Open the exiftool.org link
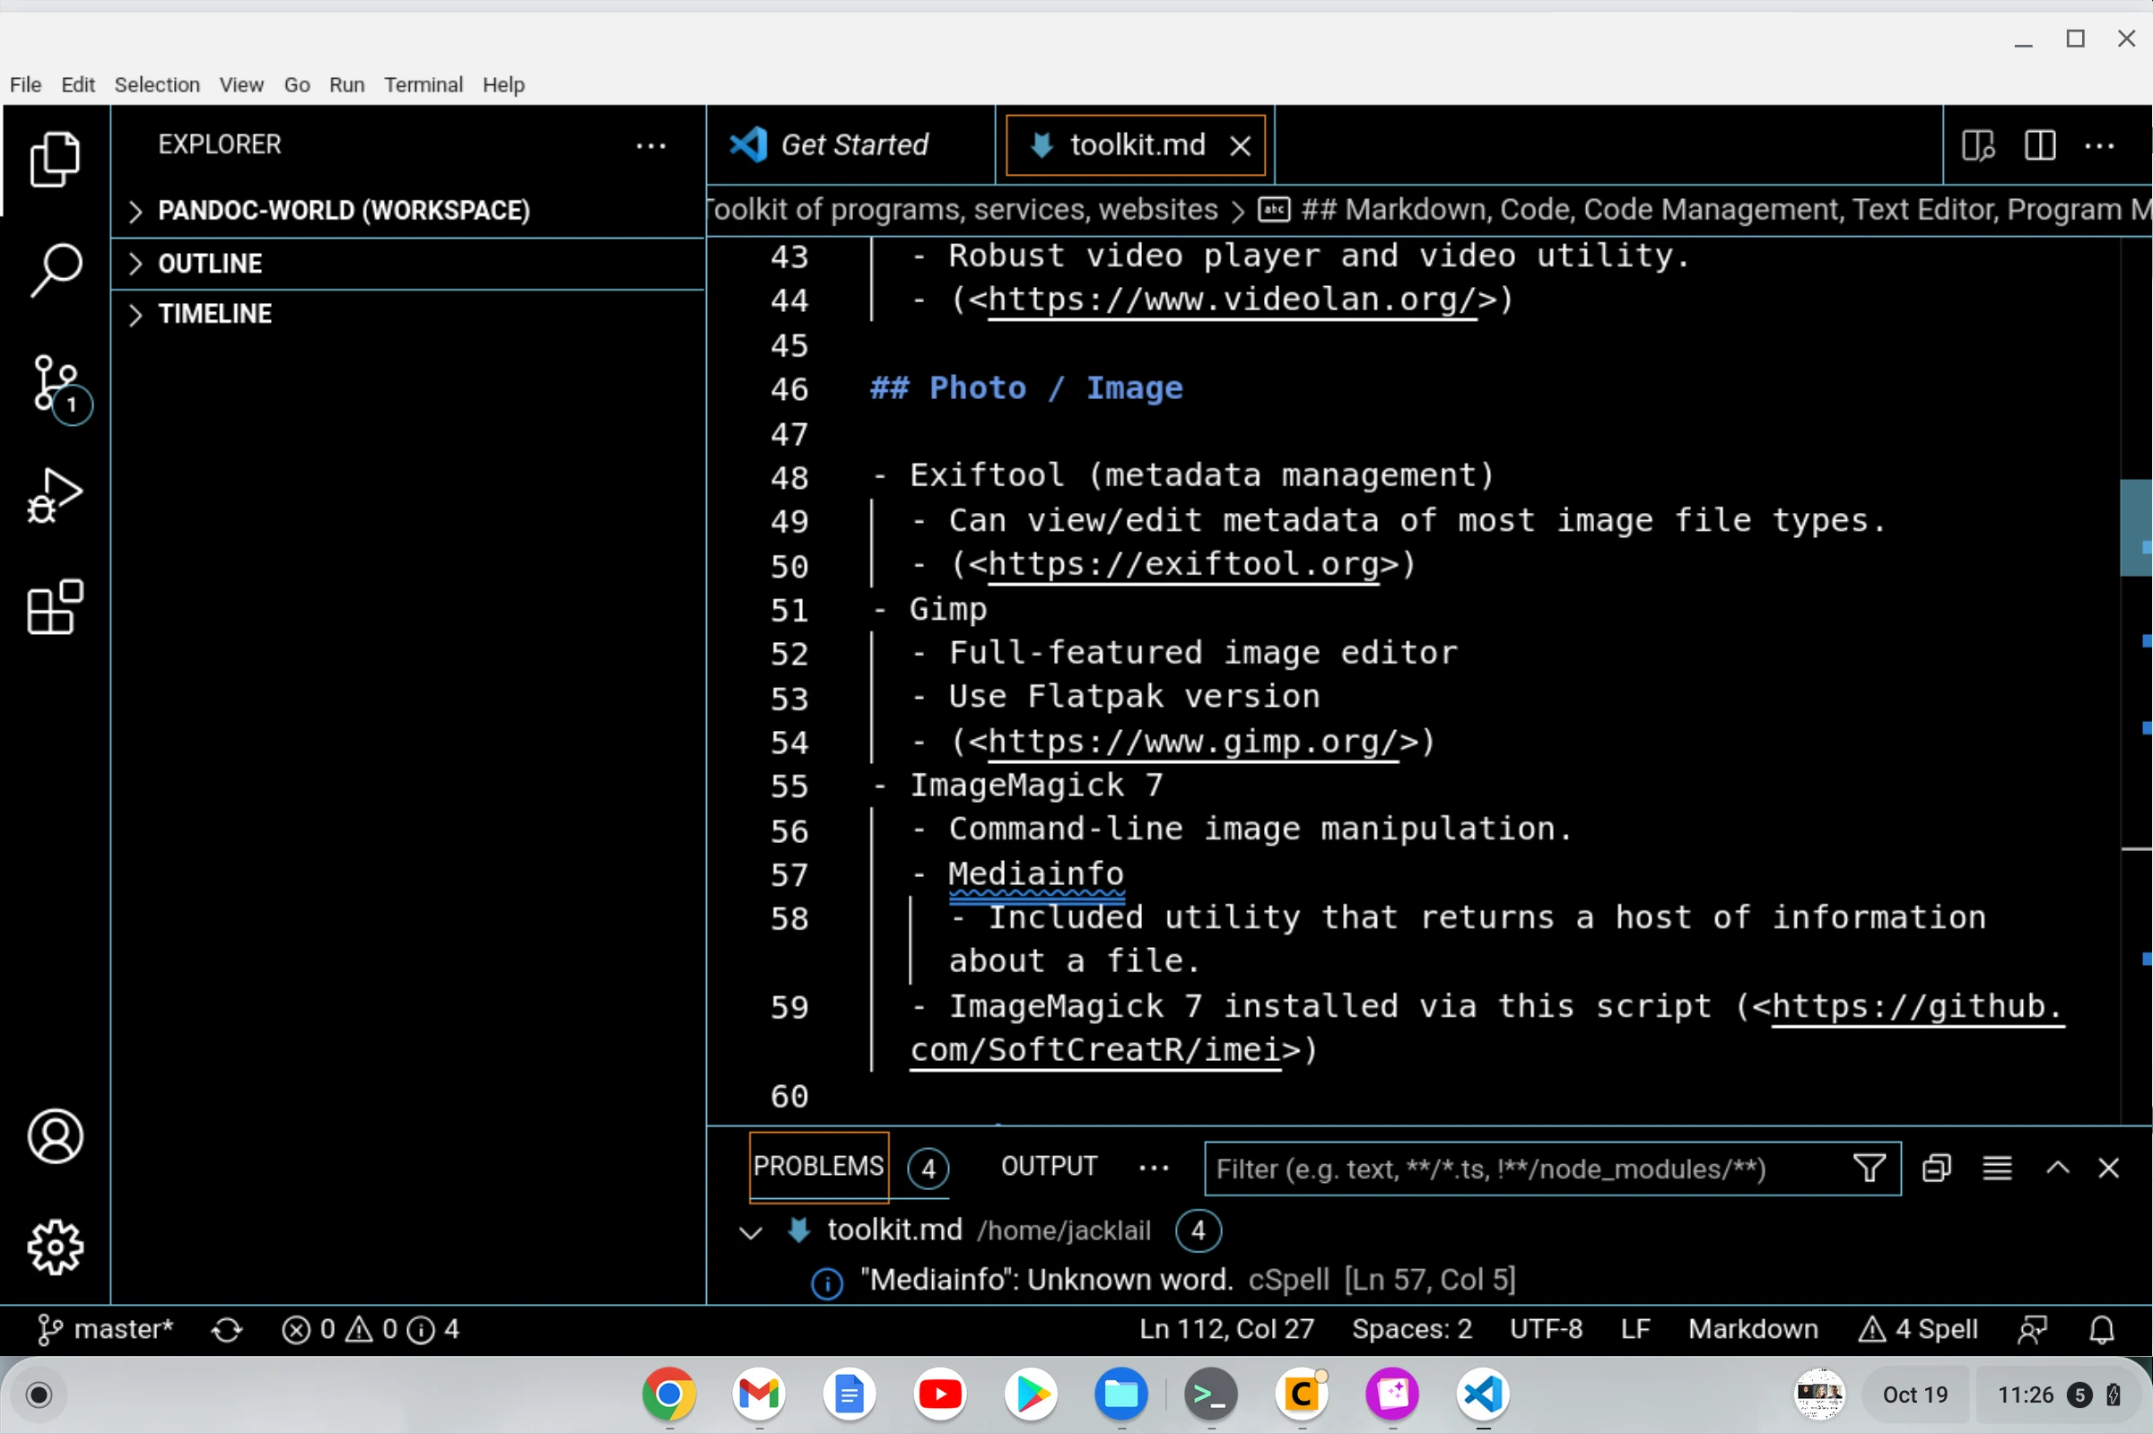Viewport: 2153px width, 1434px height. (x=1182, y=564)
